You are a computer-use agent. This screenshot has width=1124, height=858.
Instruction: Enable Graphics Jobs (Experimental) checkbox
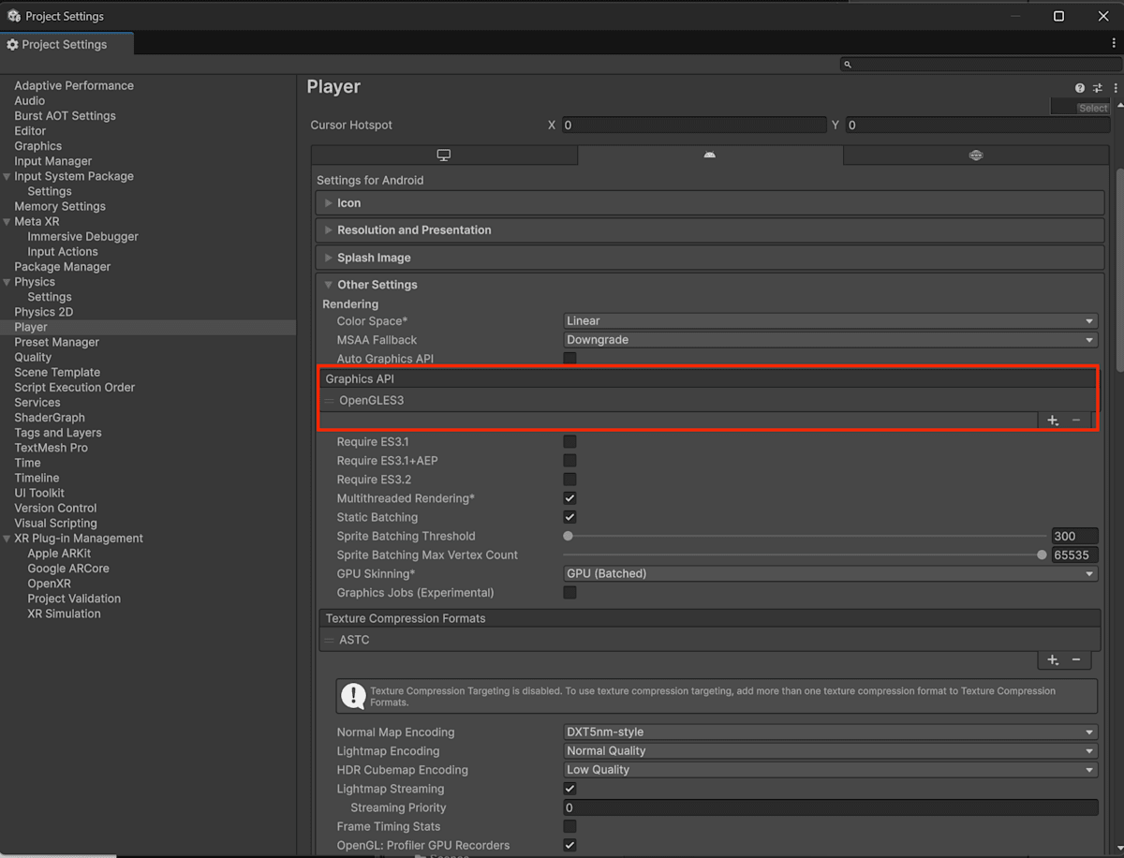569,593
